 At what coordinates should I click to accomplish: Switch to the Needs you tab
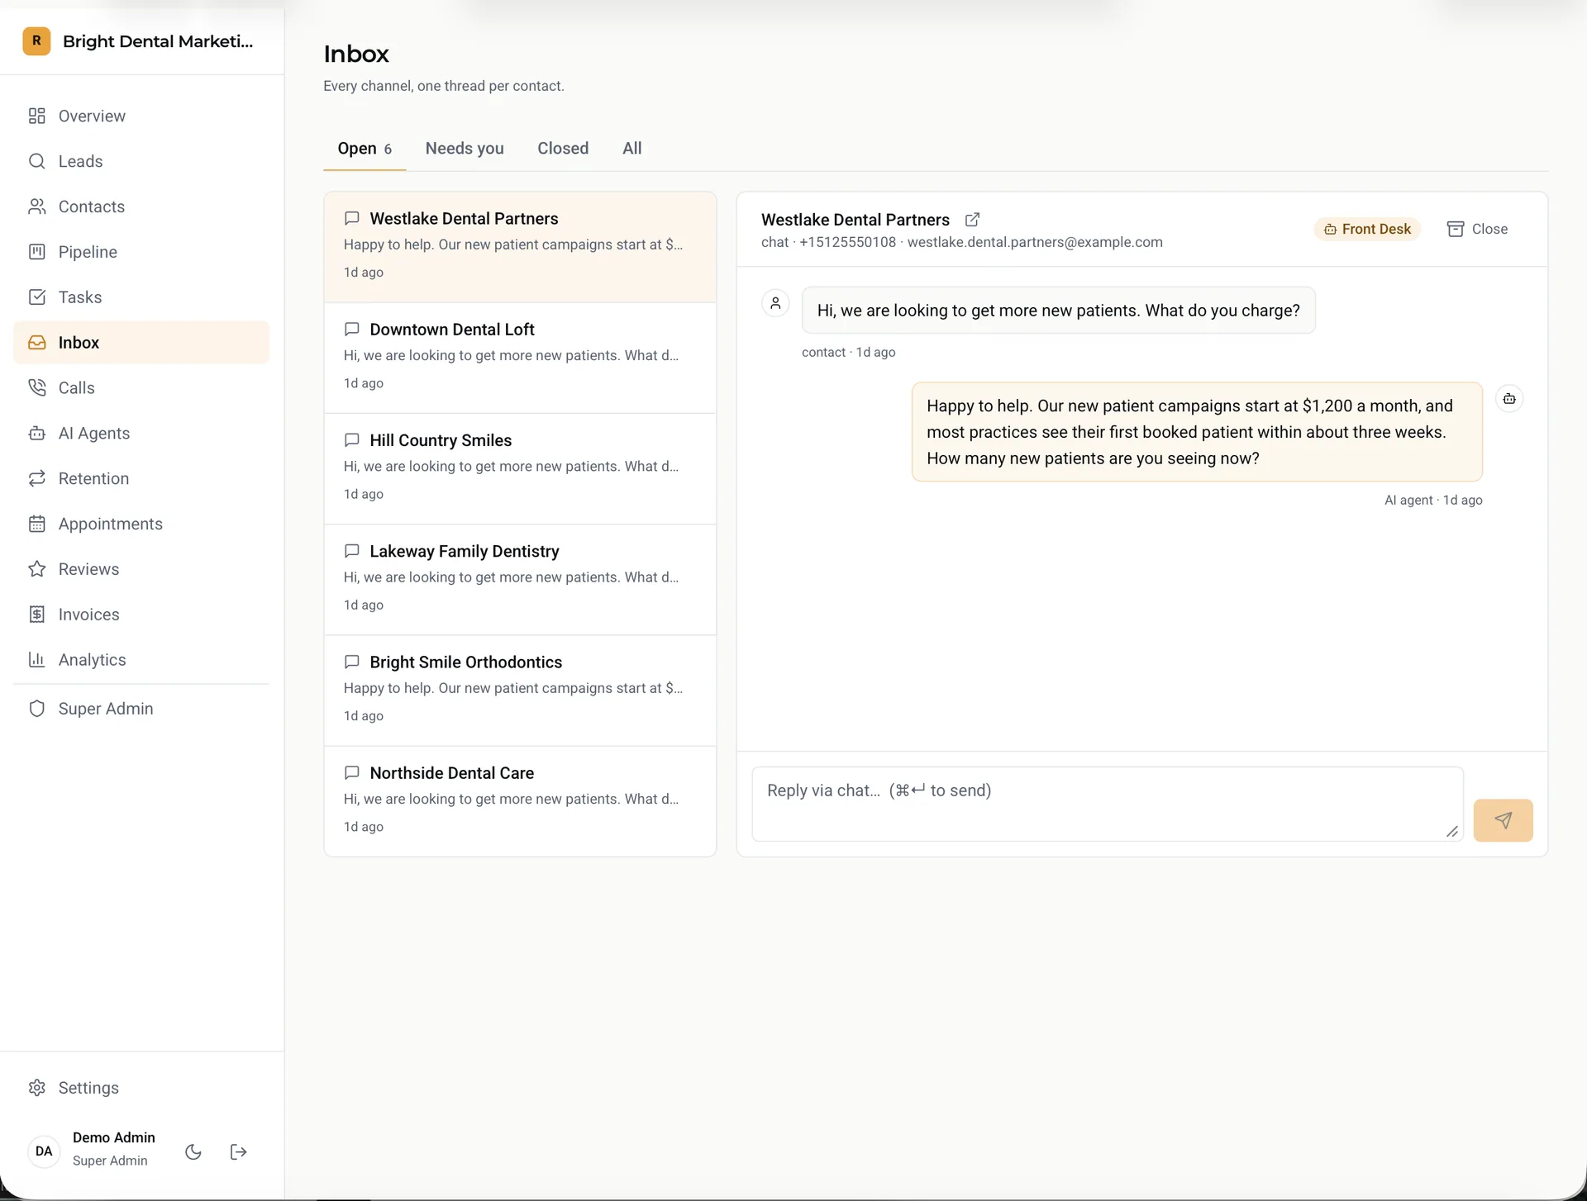pos(465,149)
